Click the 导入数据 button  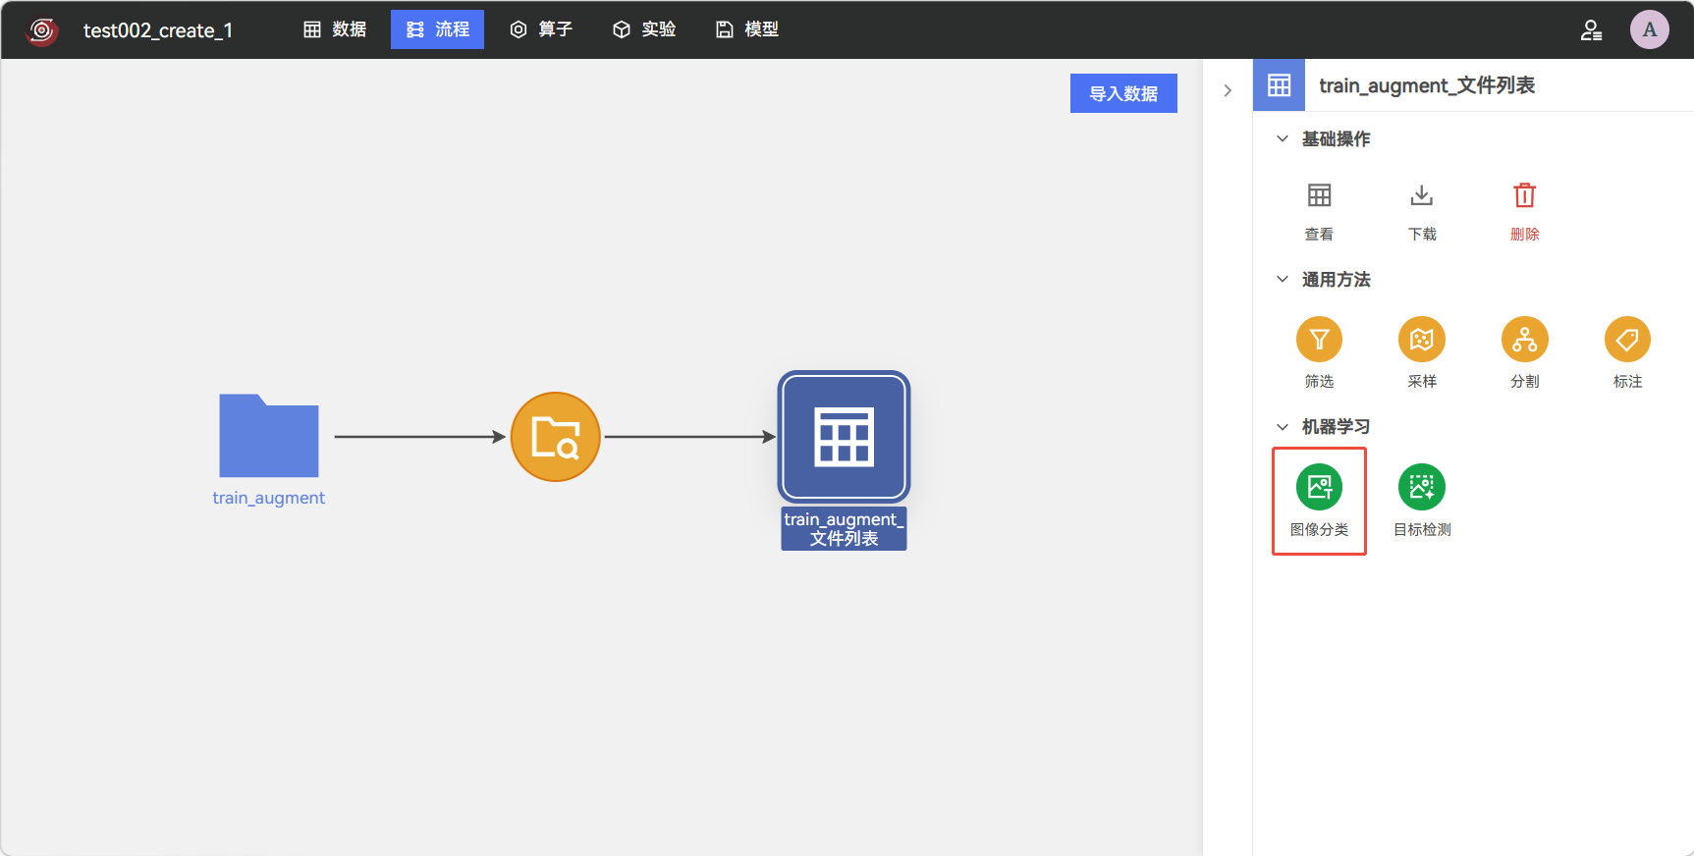[x=1123, y=93]
